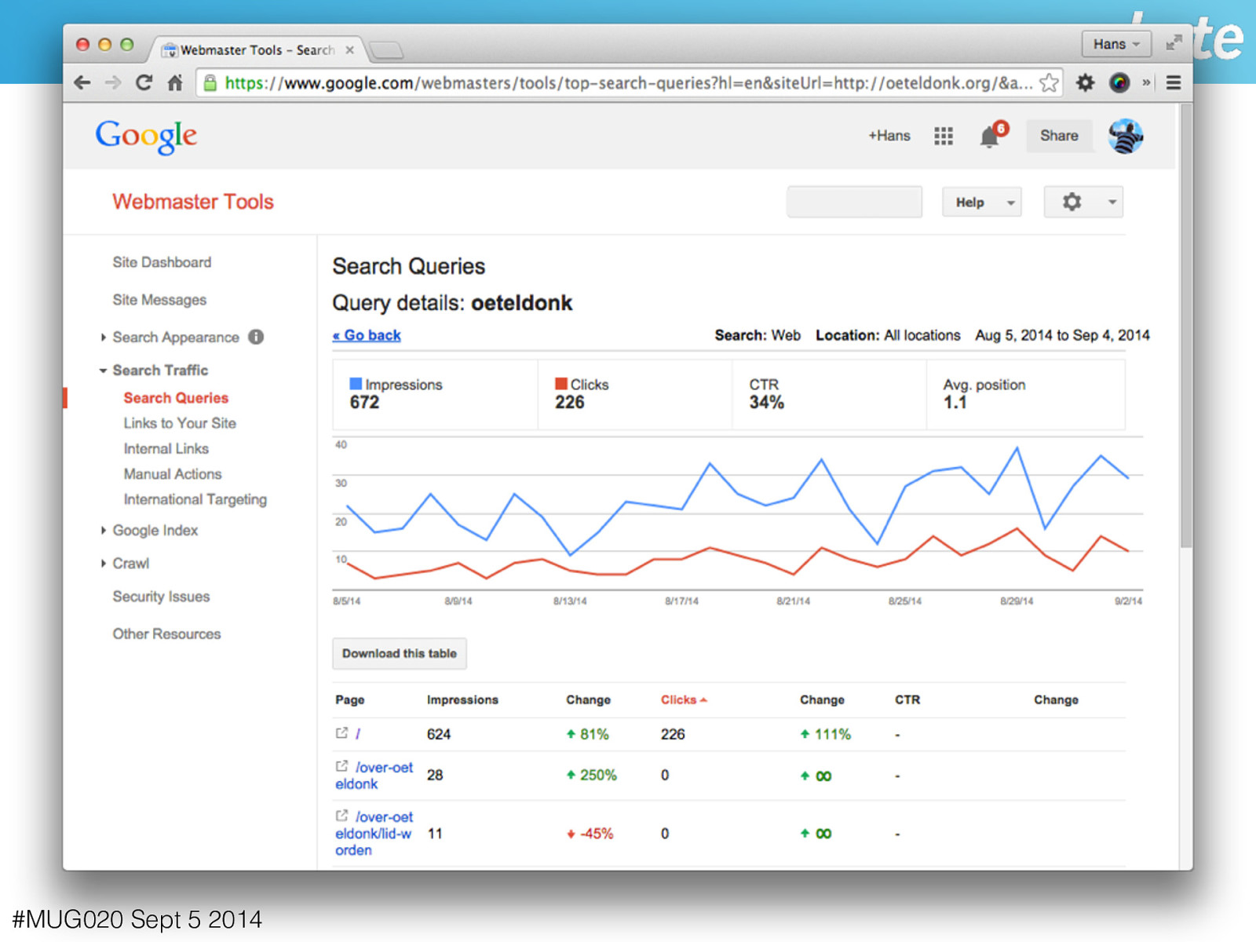Sort table by CTR header
This screenshot has height=942, width=1256.
907,699
